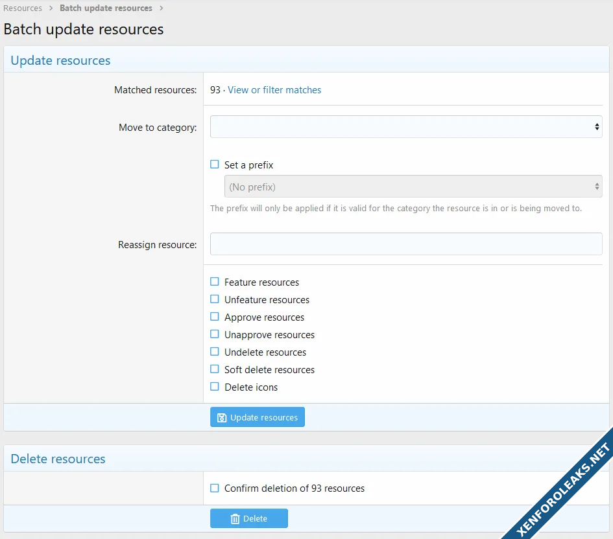This screenshot has height=539, width=613.
Task: Open the Move to category dropdown
Action: click(406, 127)
